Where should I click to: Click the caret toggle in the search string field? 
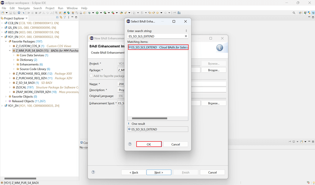[x=186, y=31]
